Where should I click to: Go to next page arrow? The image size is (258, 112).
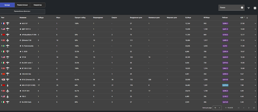click(249, 108)
